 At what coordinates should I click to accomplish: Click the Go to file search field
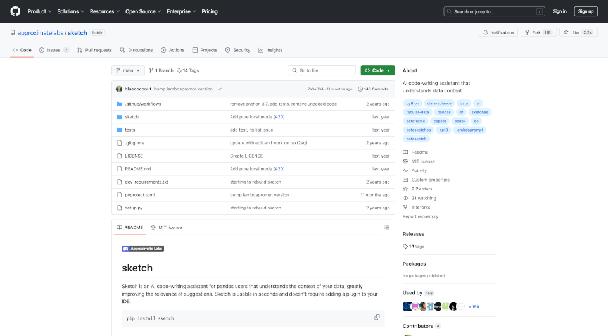pyautogui.click(x=322, y=70)
